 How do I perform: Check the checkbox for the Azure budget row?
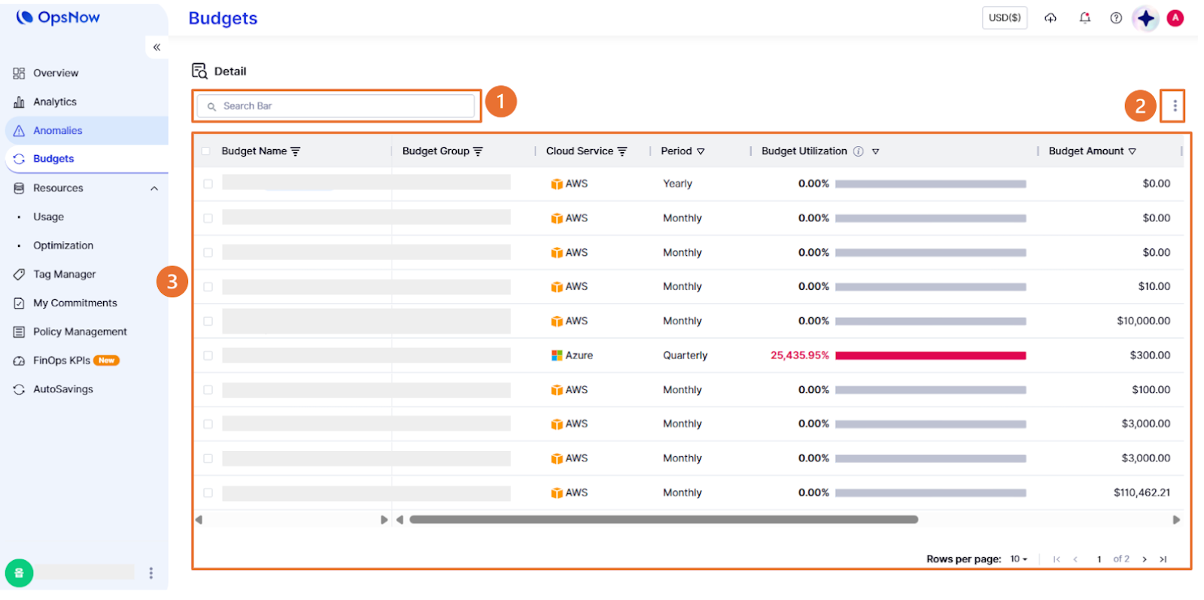pos(208,355)
